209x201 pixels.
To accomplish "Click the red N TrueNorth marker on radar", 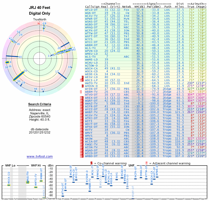I will [39, 24].
